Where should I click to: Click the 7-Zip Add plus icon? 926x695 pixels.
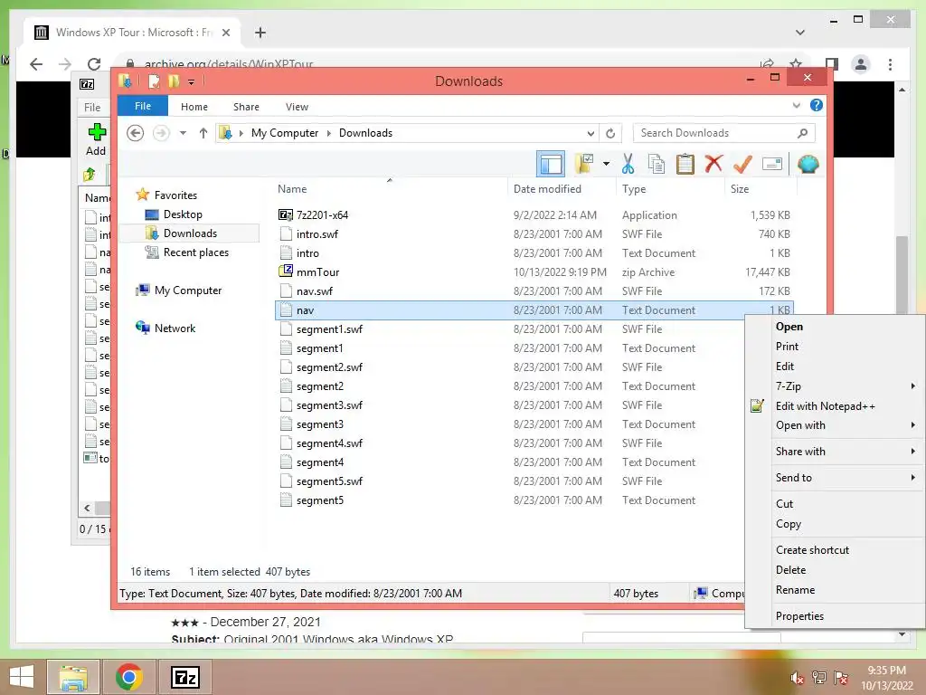pyautogui.click(x=97, y=131)
